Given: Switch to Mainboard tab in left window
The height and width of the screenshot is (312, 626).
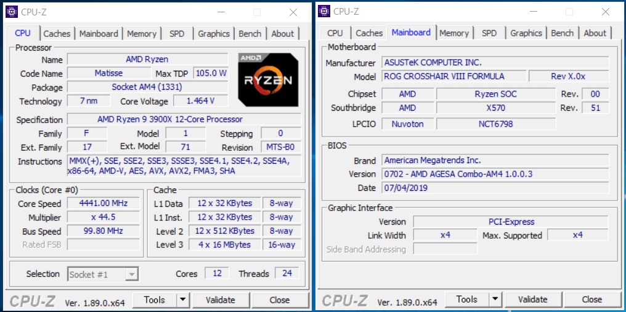Looking at the screenshot, I should (99, 34).
